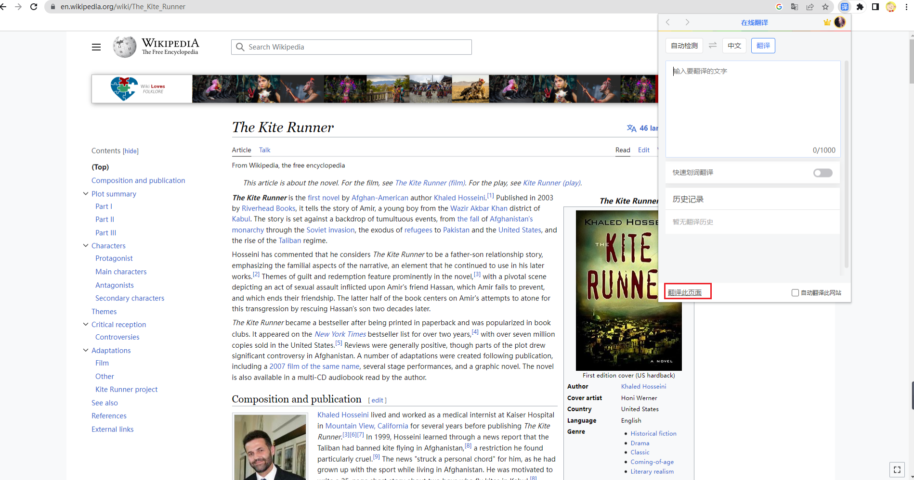Viewport: 914px width, 480px height.
Task: Switch to the Article tab
Action: click(241, 150)
